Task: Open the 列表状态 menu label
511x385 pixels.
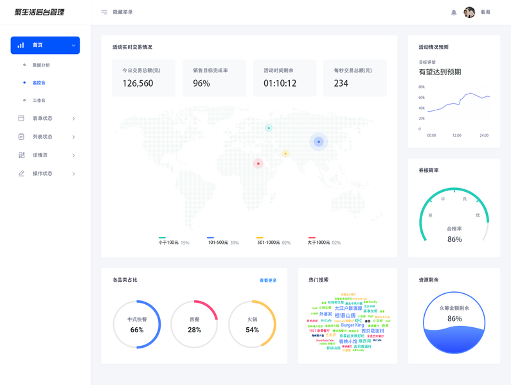Action: click(x=42, y=137)
